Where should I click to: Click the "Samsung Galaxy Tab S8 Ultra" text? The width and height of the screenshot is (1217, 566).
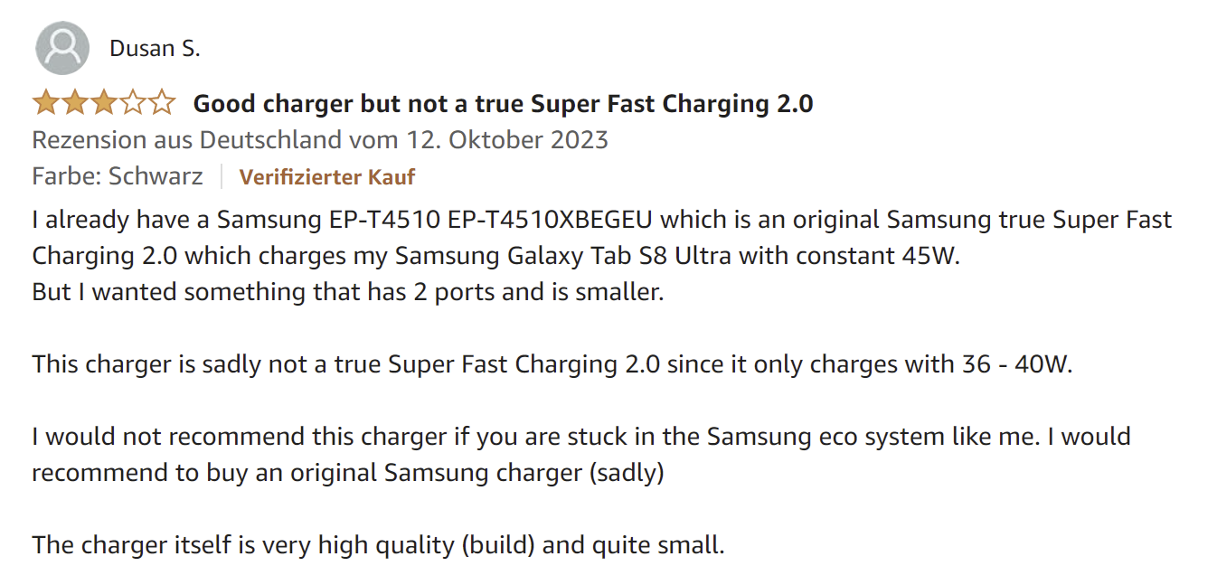click(564, 256)
